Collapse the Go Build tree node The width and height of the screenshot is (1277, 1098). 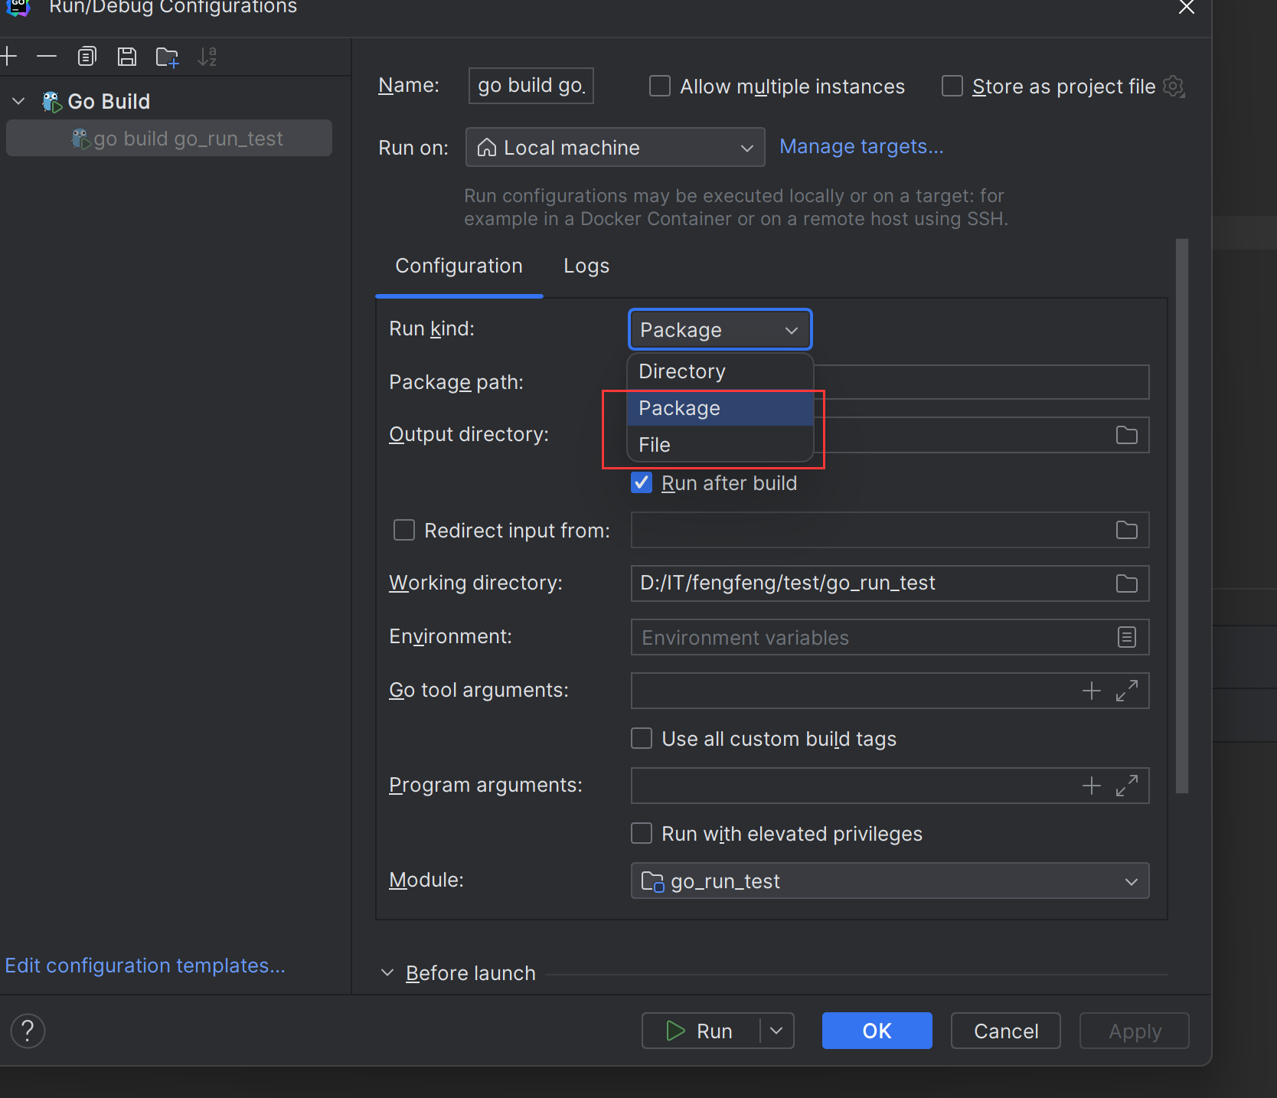(19, 101)
